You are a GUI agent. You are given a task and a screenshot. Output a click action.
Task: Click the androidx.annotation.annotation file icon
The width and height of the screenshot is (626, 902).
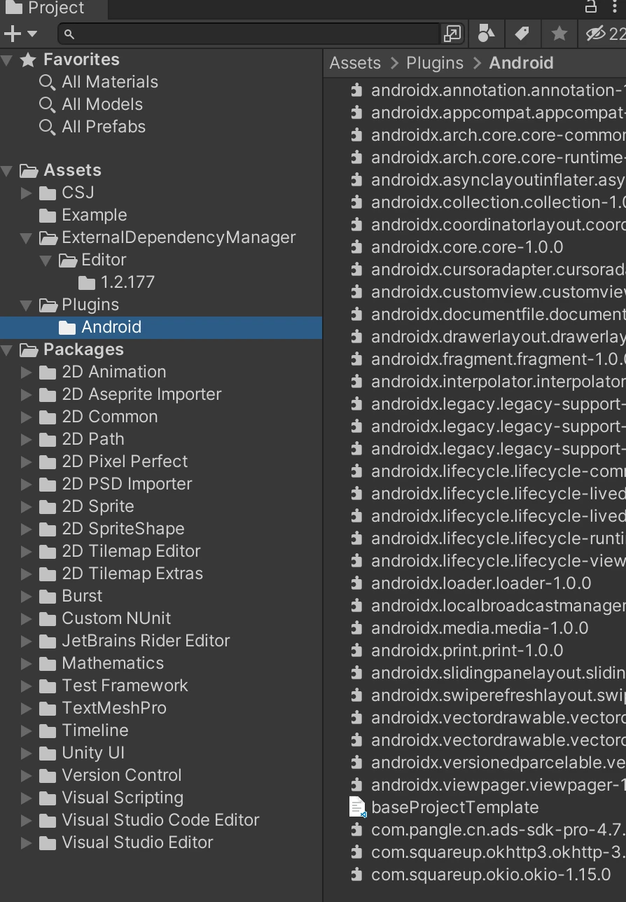pyautogui.click(x=357, y=90)
